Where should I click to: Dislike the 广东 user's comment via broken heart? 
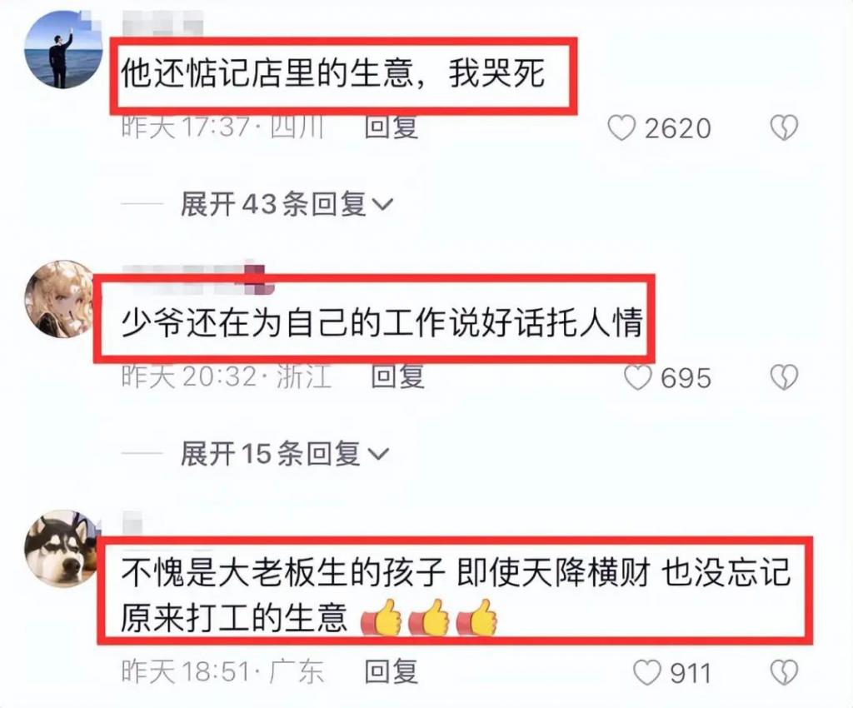[x=784, y=673]
